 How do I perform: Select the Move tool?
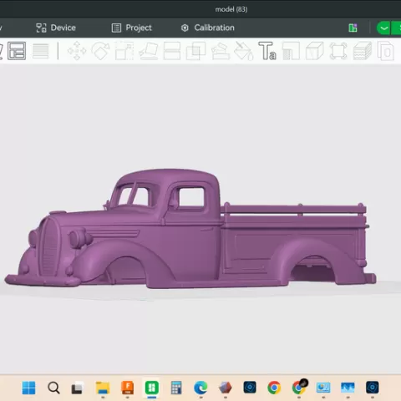click(77, 51)
